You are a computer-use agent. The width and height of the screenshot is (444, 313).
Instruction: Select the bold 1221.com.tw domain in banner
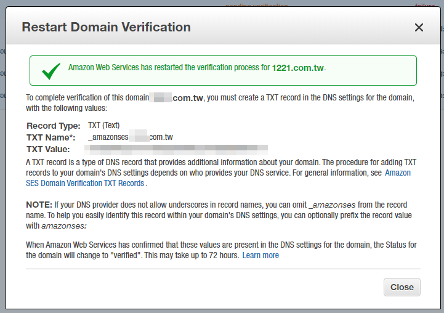[x=297, y=68]
